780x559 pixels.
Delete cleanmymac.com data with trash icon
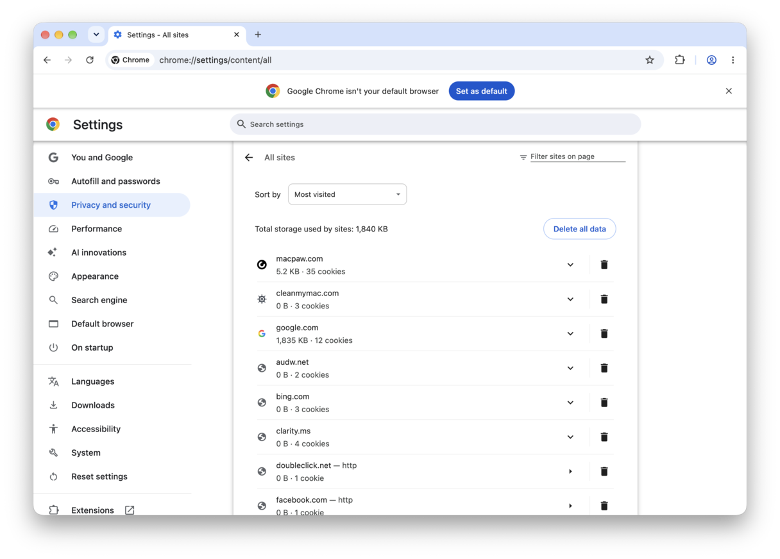coord(604,299)
